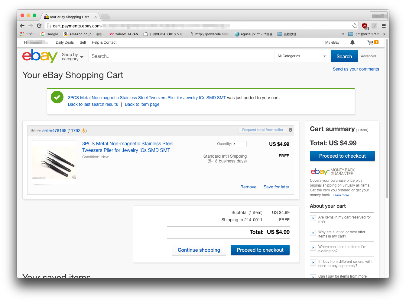
Task: Click the Quantity input field
Action: [x=239, y=144]
